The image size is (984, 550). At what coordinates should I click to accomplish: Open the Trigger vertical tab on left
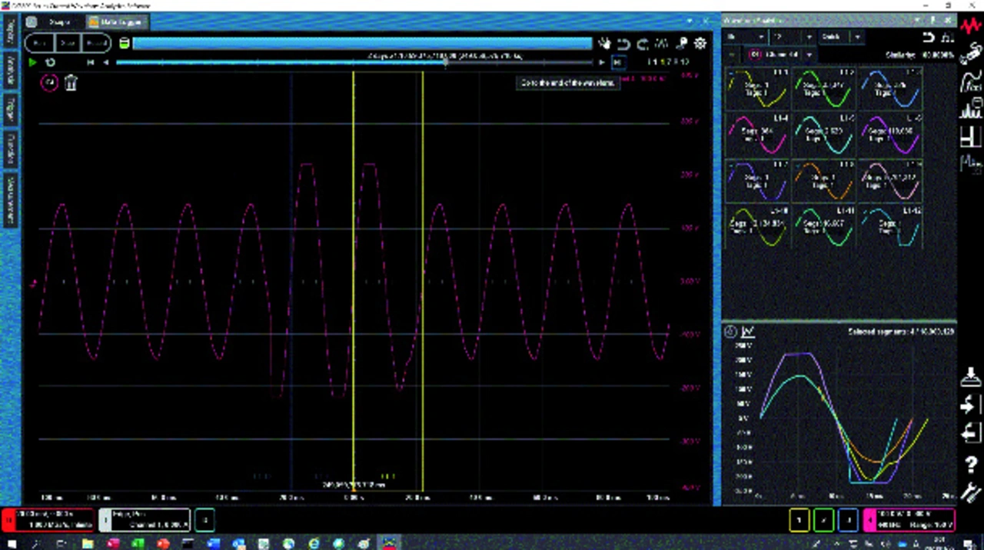(11, 108)
